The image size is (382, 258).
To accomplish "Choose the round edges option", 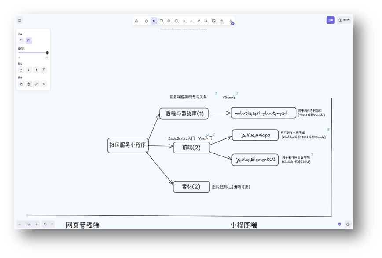I will [29, 41].
